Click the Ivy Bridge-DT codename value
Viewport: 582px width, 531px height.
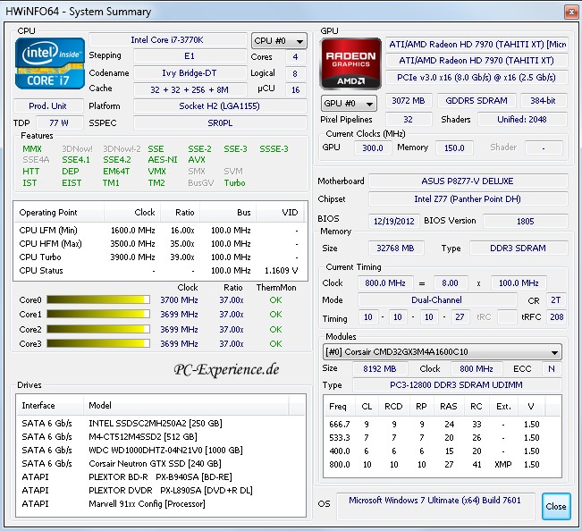click(x=190, y=72)
